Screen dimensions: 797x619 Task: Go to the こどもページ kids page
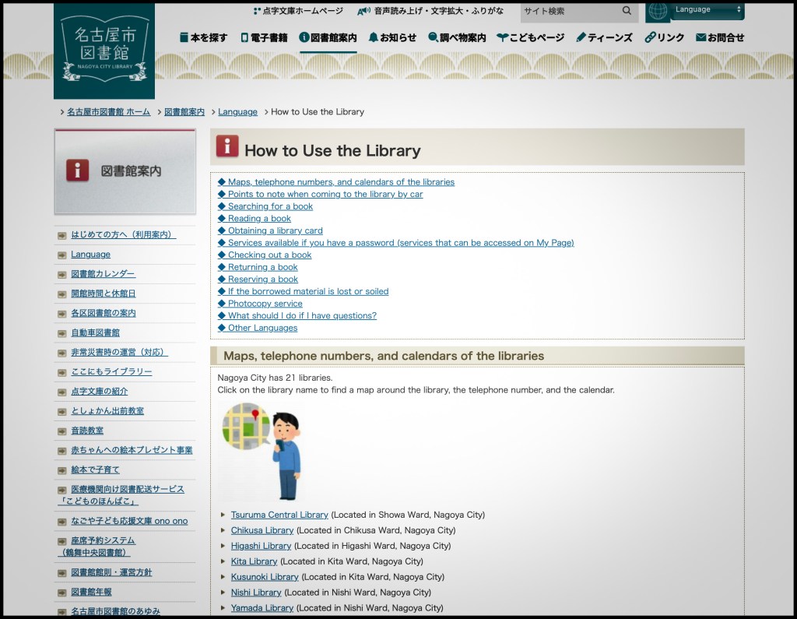click(x=531, y=37)
